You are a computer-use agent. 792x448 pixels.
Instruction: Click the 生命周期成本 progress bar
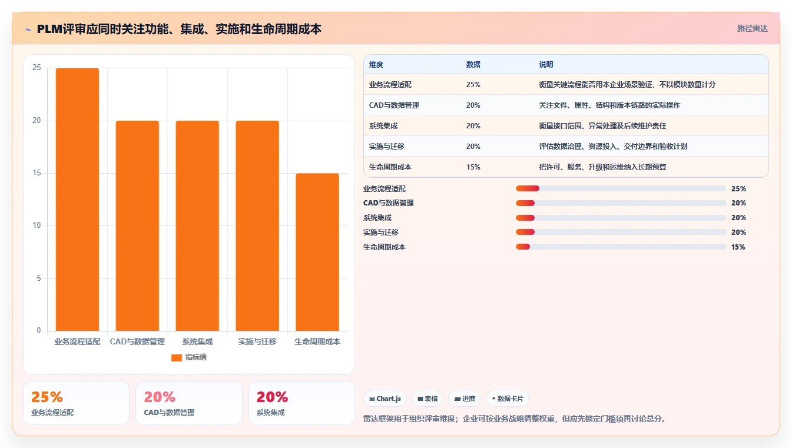coord(621,247)
